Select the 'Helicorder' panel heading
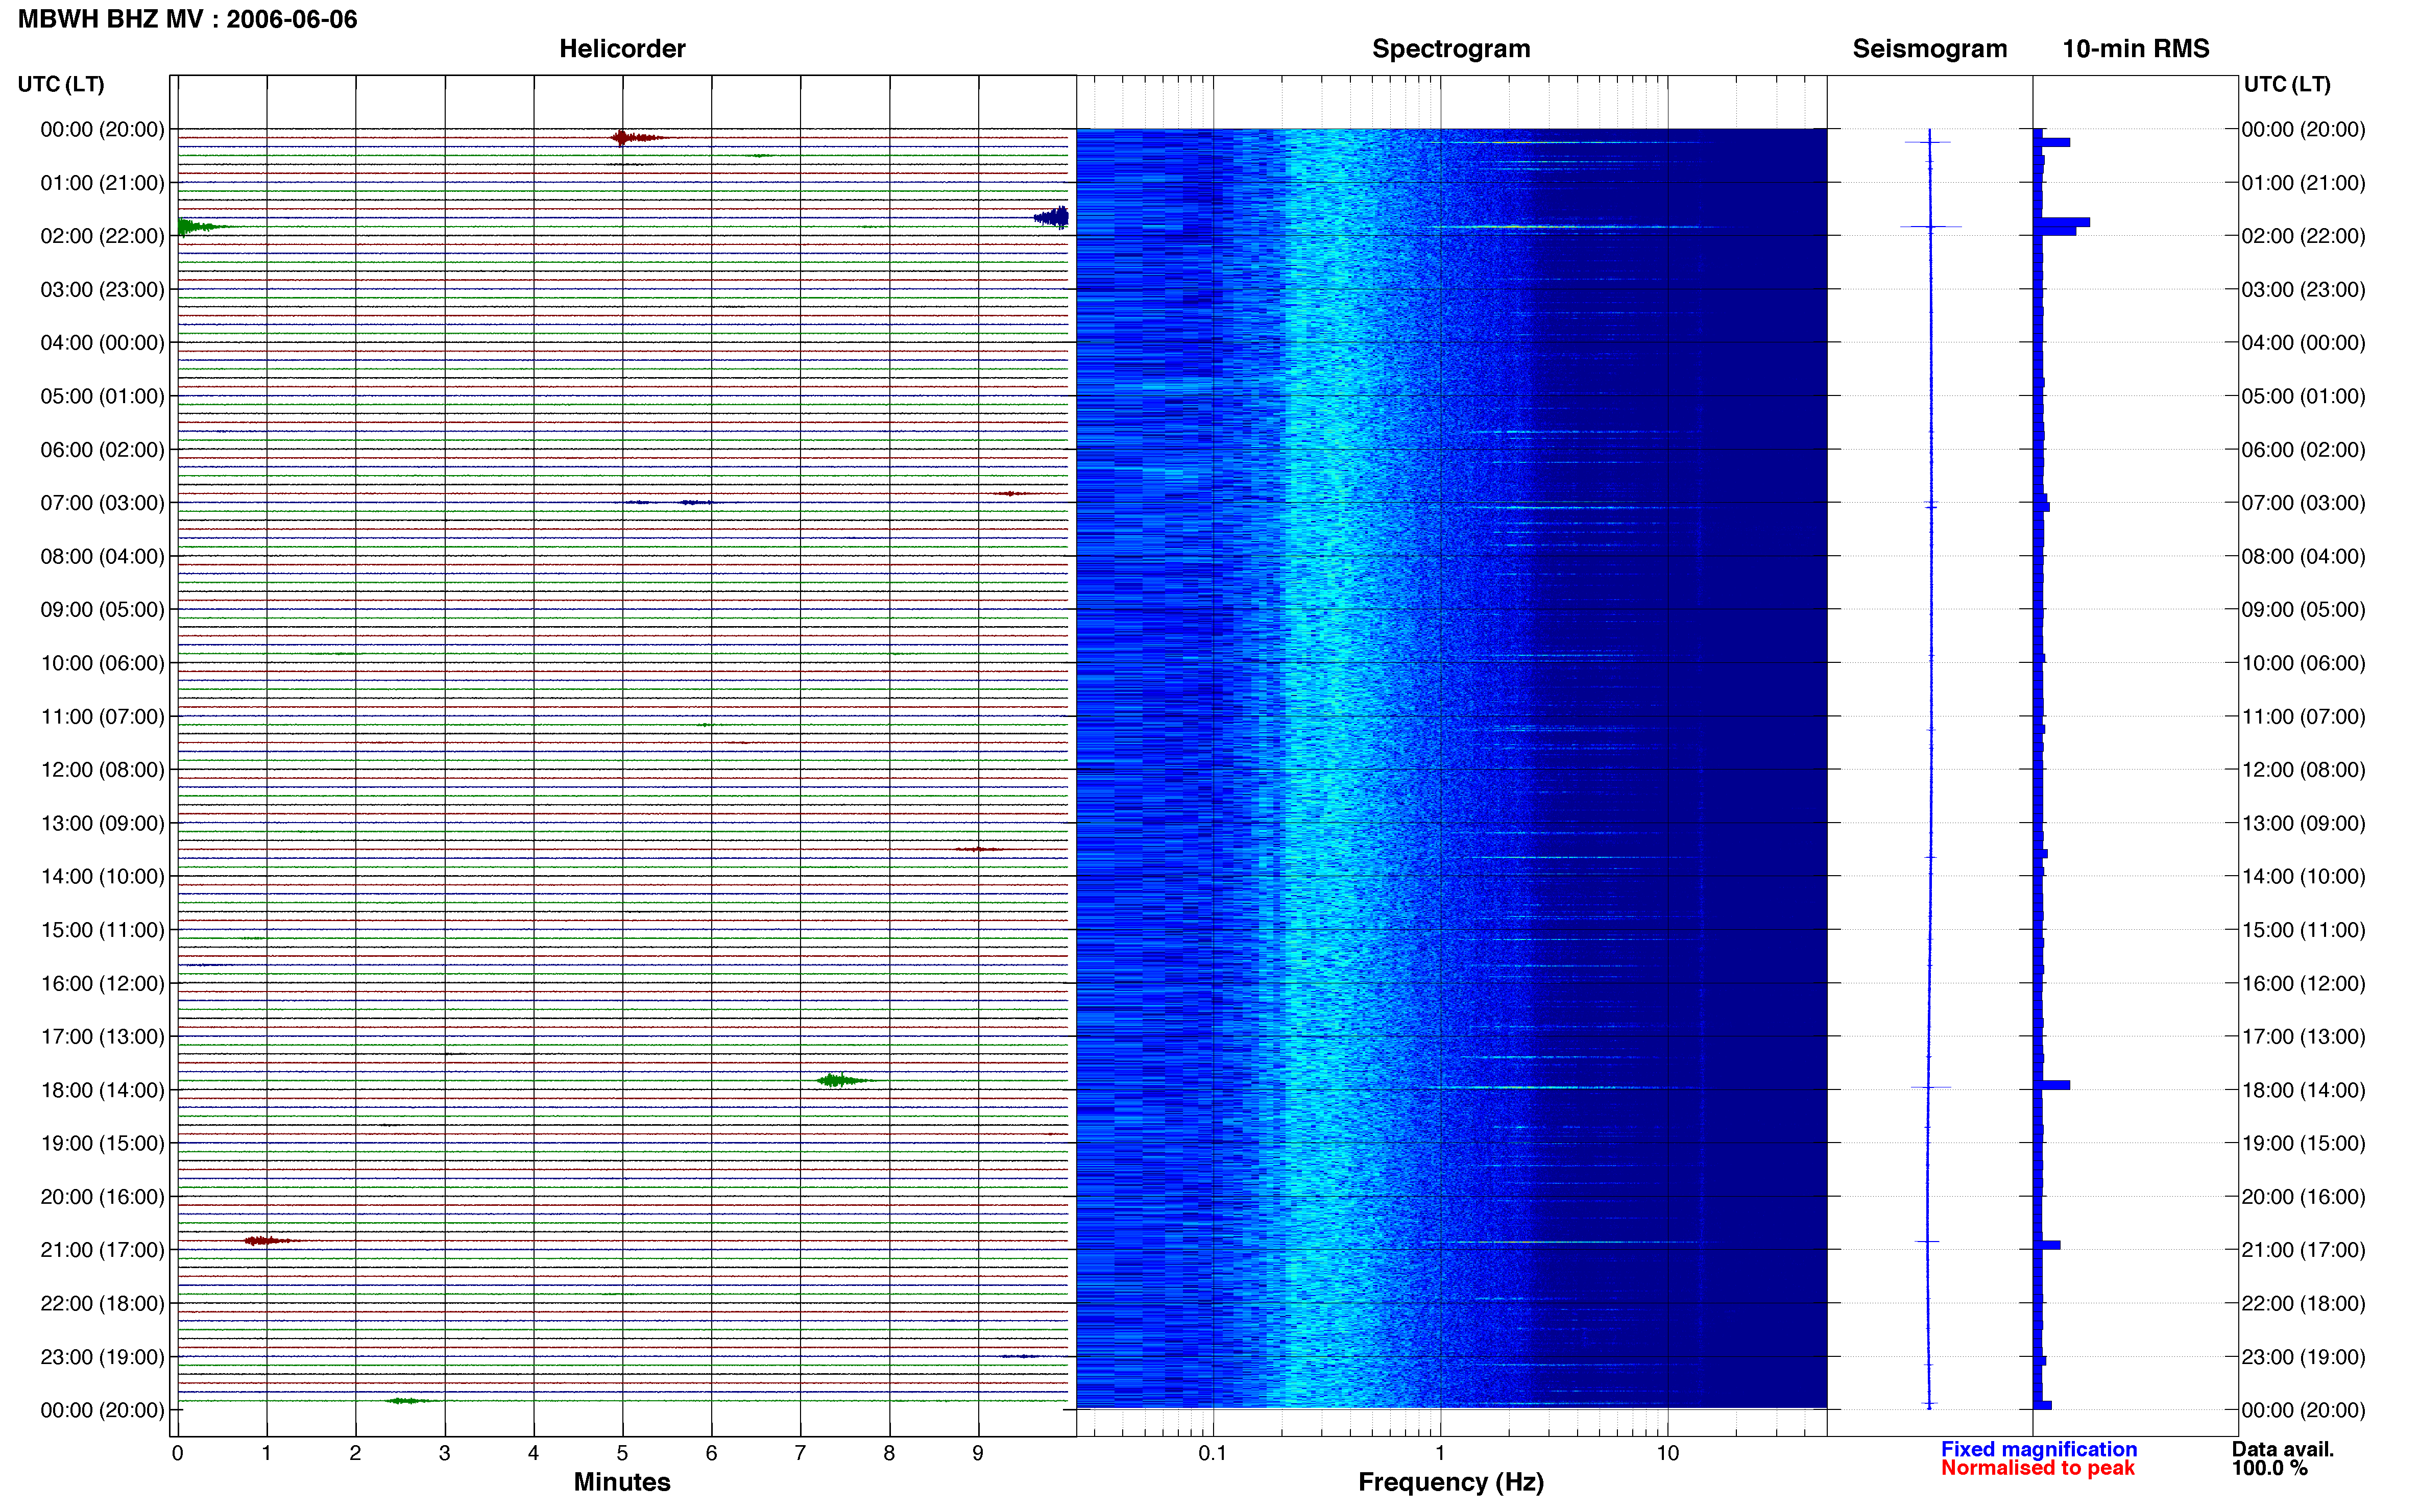The image size is (2420, 1512). pos(621,49)
